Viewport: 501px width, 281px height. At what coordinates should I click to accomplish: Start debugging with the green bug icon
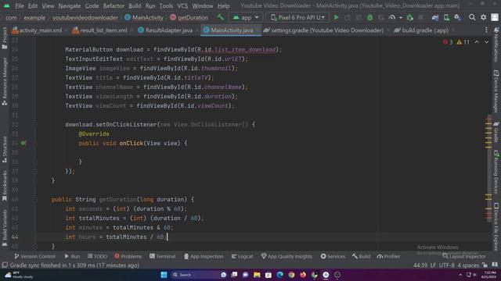pos(369,17)
